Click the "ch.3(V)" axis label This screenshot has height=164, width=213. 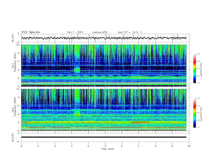point(13,137)
